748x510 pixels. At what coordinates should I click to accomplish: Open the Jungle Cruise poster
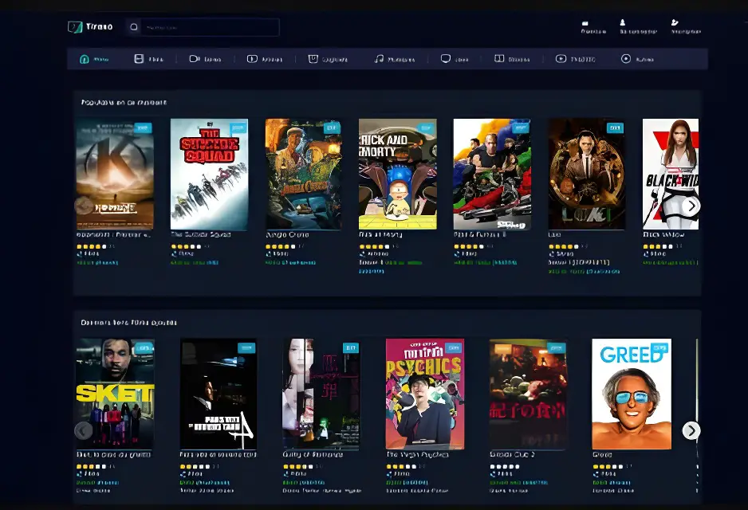pos(303,175)
